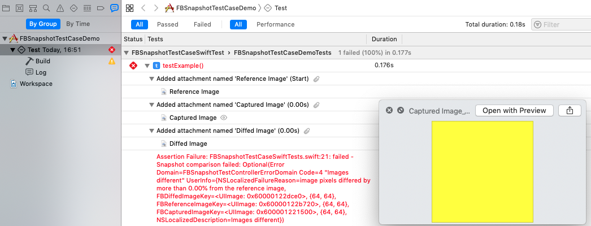
Task: Go back with the left chevron
Action: (143, 8)
